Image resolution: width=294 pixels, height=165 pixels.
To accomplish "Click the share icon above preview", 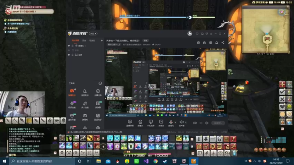I will (223, 43).
